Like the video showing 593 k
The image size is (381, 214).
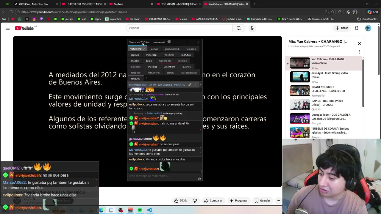(180, 201)
